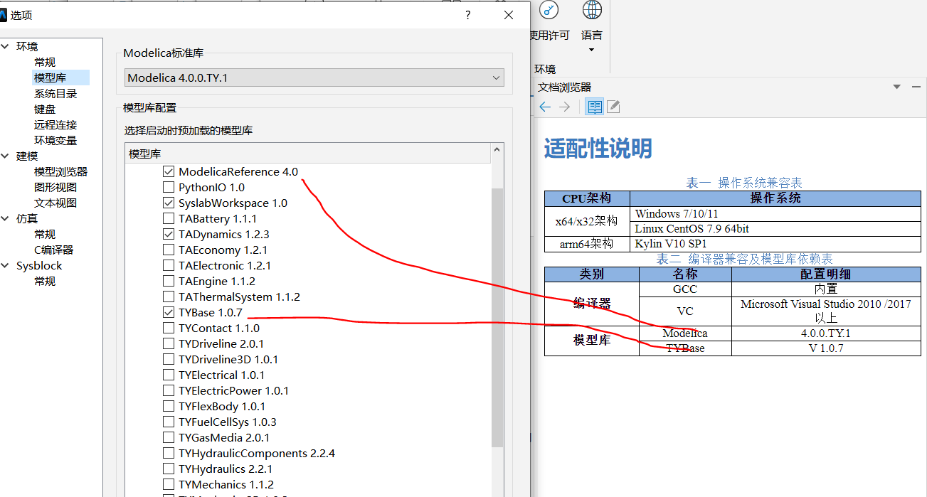Collapse the 环境 tree node
This screenshot has height=497, width=927.
pos(6,46)
